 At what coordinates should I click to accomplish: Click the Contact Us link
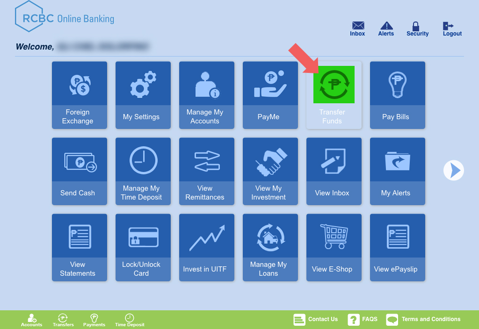point(316,320)
